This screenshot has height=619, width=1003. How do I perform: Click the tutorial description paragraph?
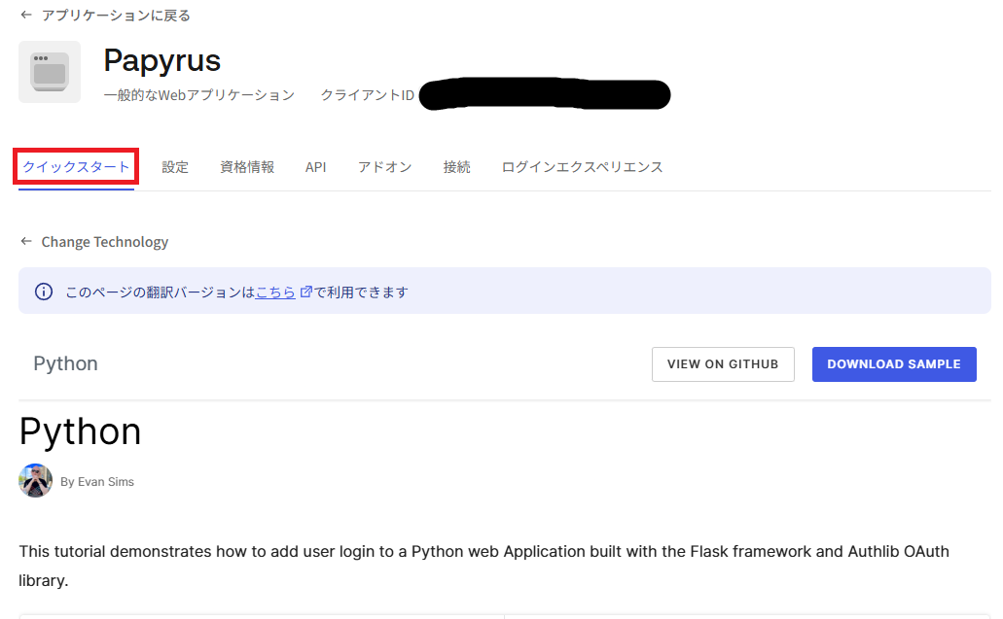pos(484,566)
